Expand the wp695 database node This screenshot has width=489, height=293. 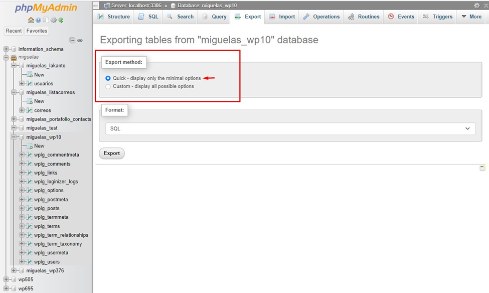pyautogui.click(x=6, y=288)
